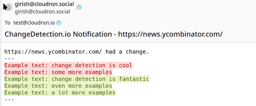The width and height of the screenshot is (256, 106).
Task: Click the word "Notification" in the subject
Action: (x=92, y=34)
